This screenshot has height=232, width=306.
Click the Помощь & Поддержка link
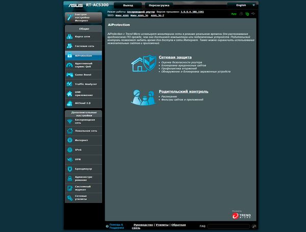tap(116, 226)
